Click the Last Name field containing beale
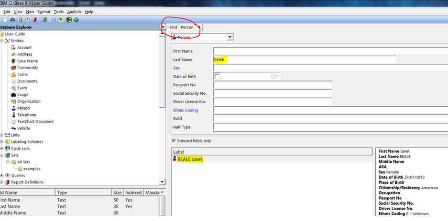Image resolution: width=448 pixels, height=221 pixels. click(305, 60)
